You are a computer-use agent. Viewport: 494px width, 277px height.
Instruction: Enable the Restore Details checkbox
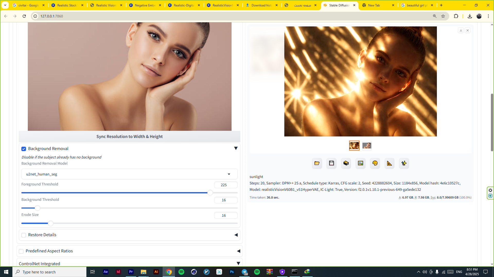[24, 235]
